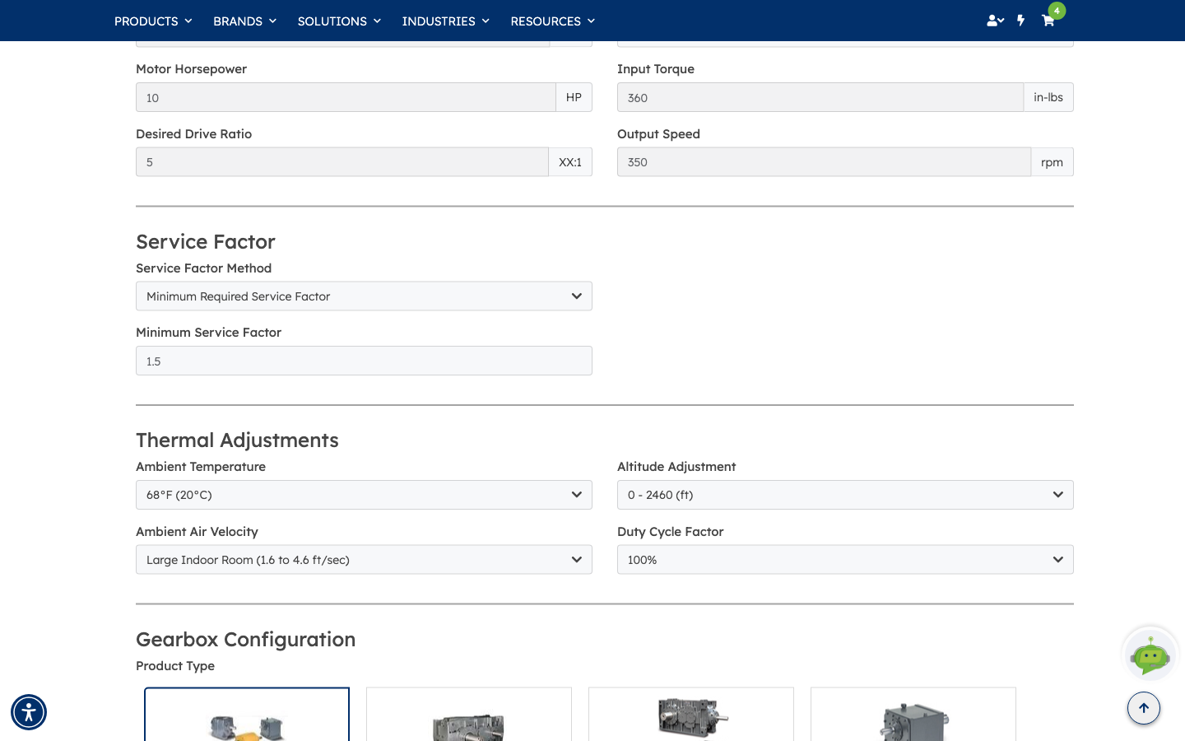
Task: Click the rpm unit label
Action: click(1052, 162)
